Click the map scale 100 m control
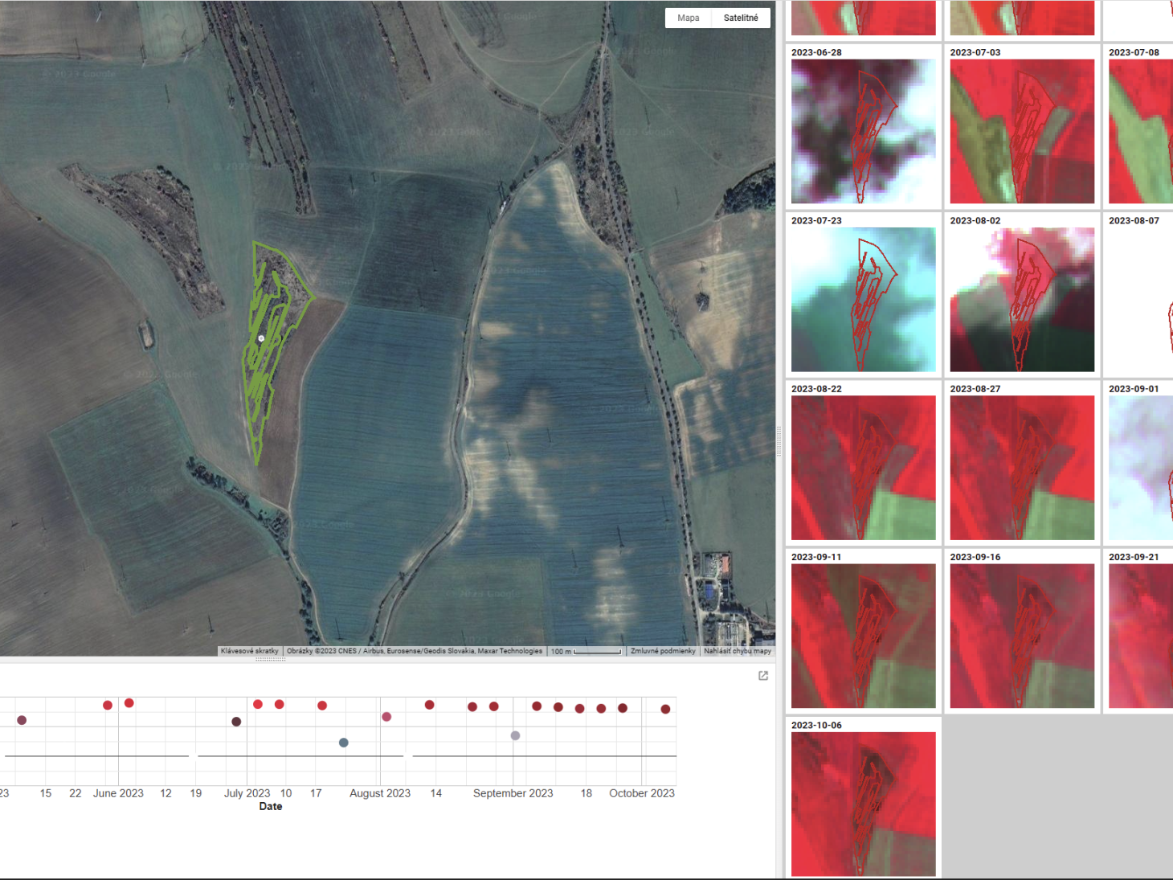 pos(586,651)
